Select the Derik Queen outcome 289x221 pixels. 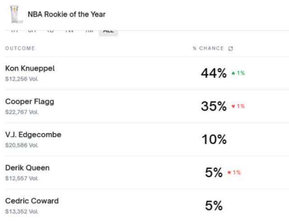coord(27,168)
